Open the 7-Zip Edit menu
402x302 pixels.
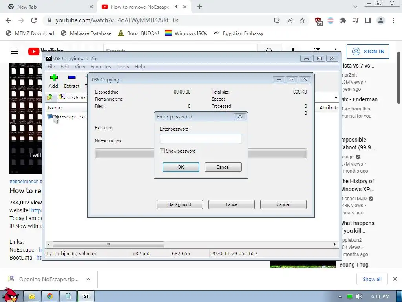click(x=65, y=67)
